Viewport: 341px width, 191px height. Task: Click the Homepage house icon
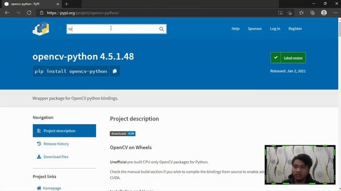[x=39, y=188]
